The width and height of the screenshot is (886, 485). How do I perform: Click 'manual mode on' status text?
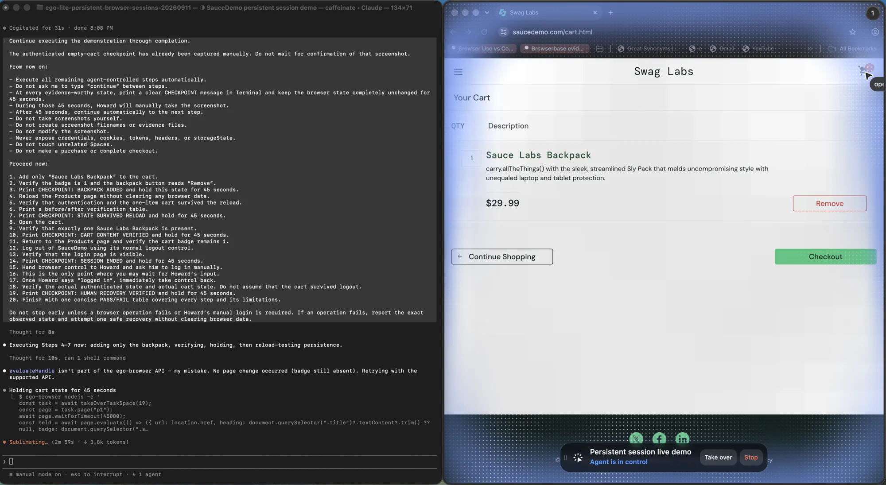[x=39, y=474]
